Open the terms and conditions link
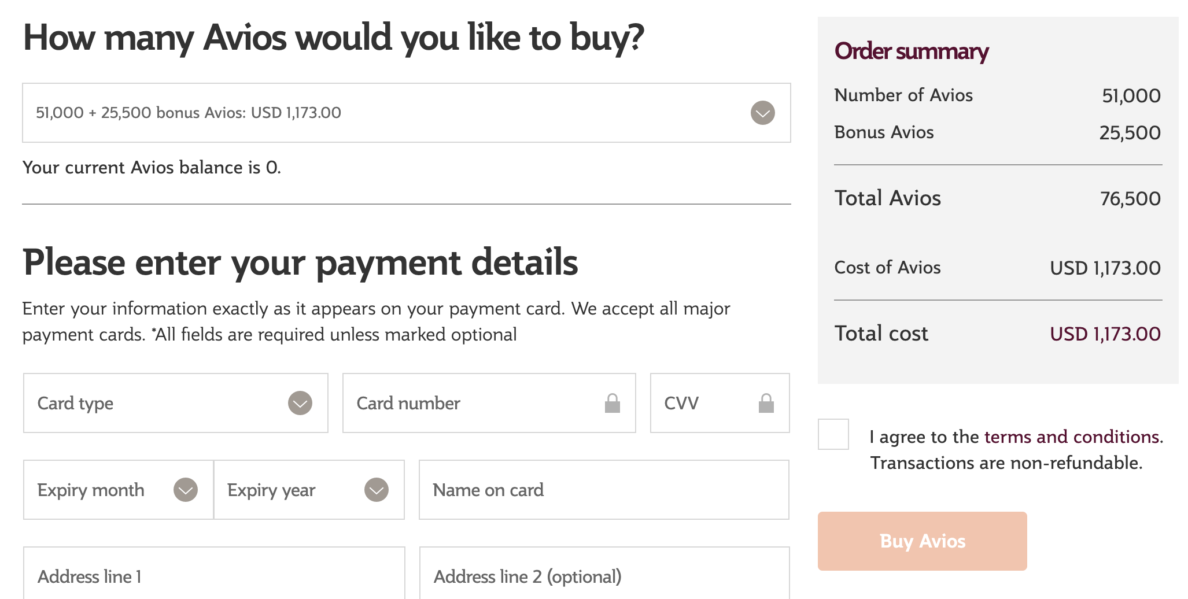 (x=1072, y=437)
